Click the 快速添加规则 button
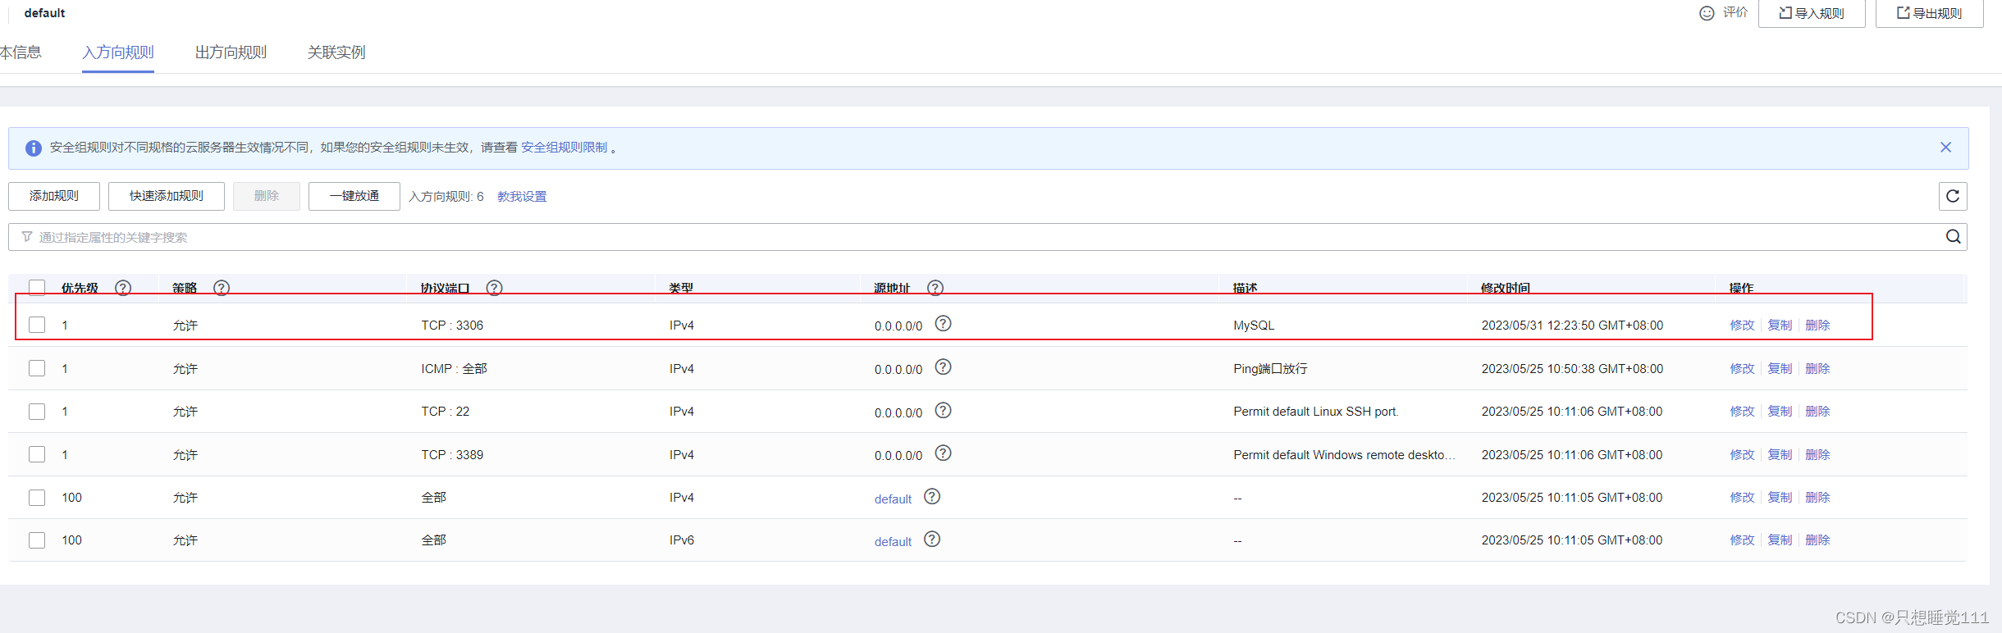This screenshot has height=633, width=2002. click(167, 196)
